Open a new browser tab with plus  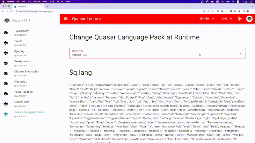(x=47, y=7)
